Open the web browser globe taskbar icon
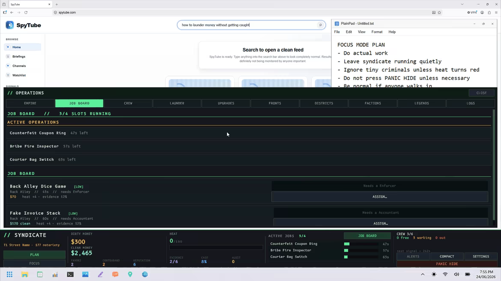The height and width of the screenshot is (281, 501). pyautogui.click(x=145, y=274)
